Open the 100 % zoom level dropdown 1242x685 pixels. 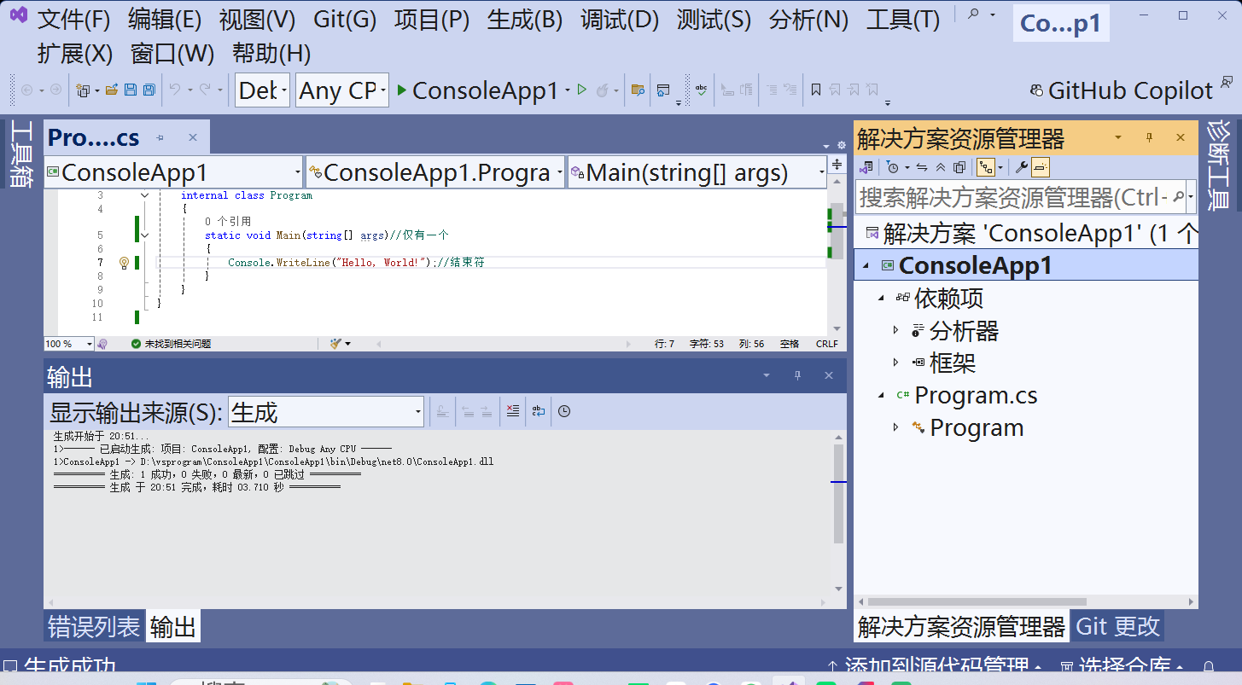tap(69, 344)
